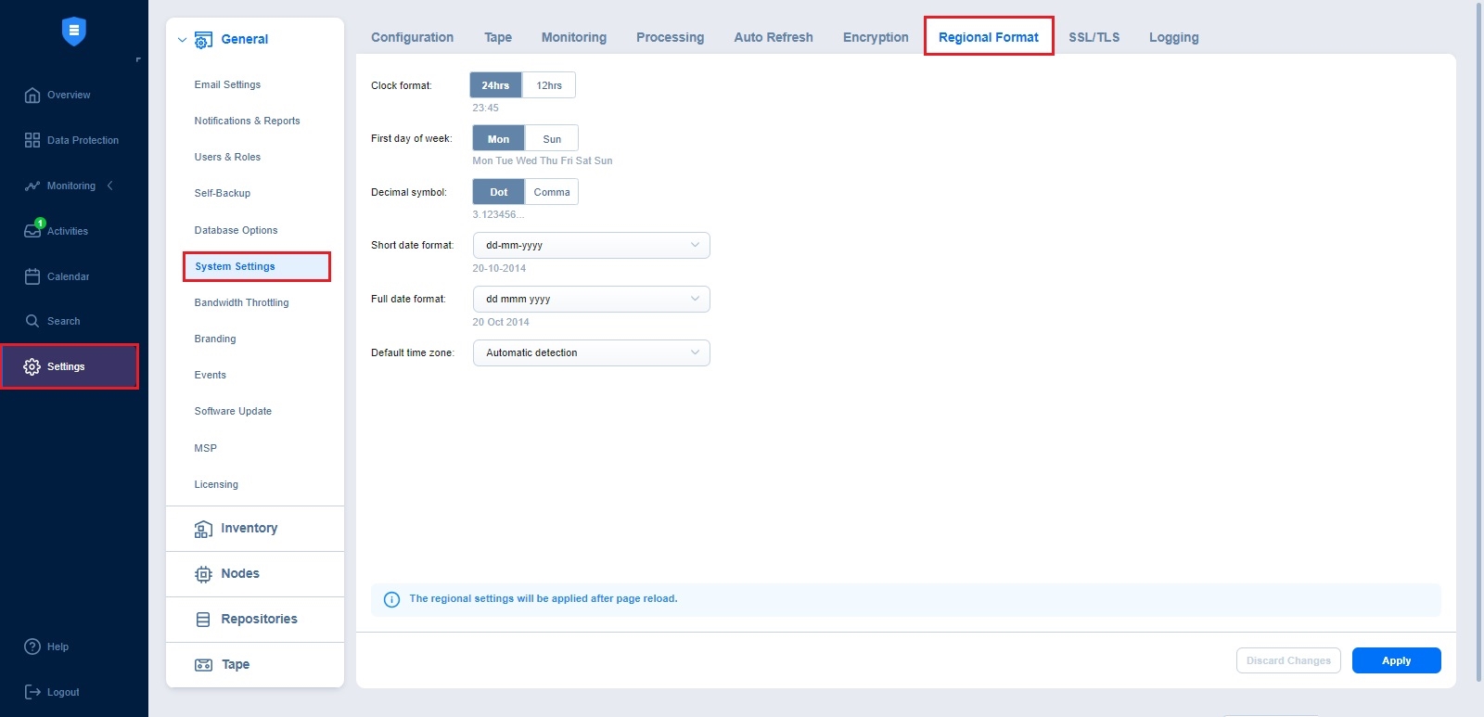Choose Comma as decimal symbol
This screenshot has height=717, width=1484.
(552, 192)
